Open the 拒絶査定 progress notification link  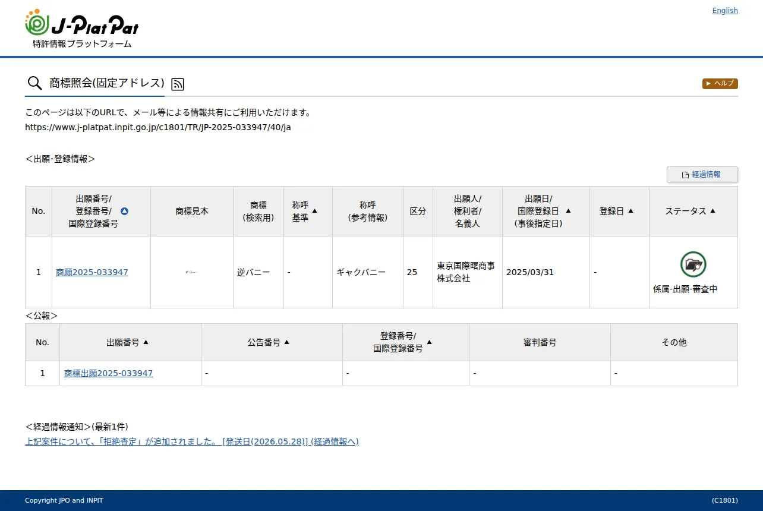coord(192,441)
